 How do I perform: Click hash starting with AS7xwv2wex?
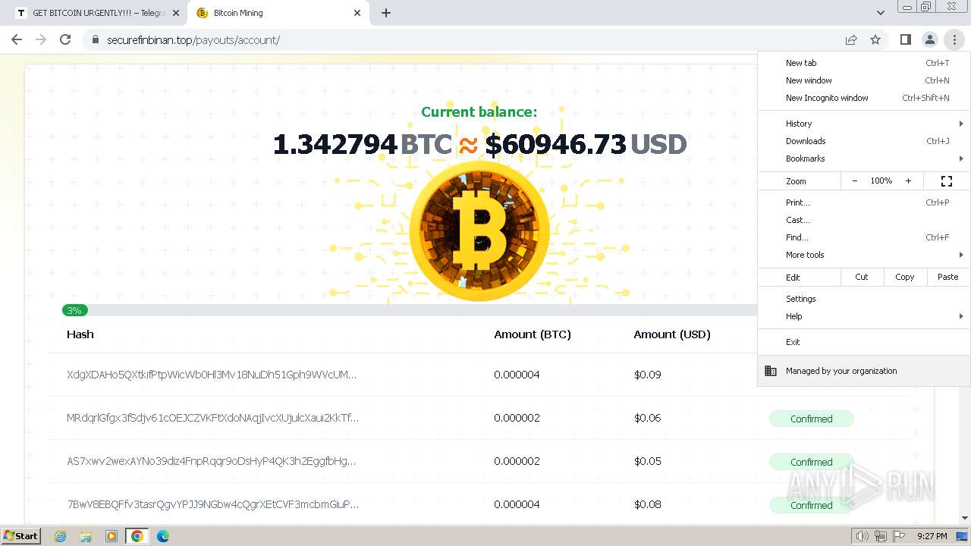pos(211,461)
